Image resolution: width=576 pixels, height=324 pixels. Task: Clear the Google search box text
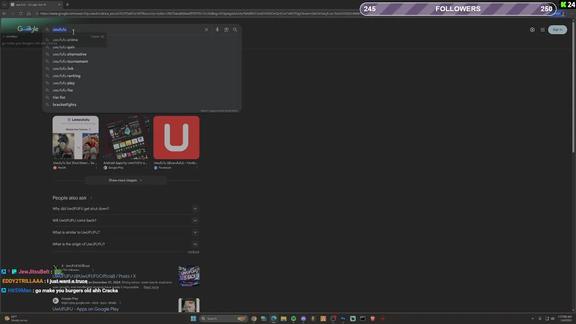click(207, 30)
